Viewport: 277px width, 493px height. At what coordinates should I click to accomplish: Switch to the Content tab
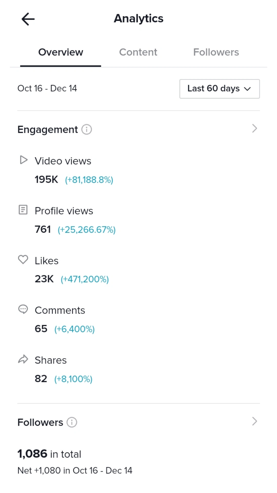pos(138,52)
